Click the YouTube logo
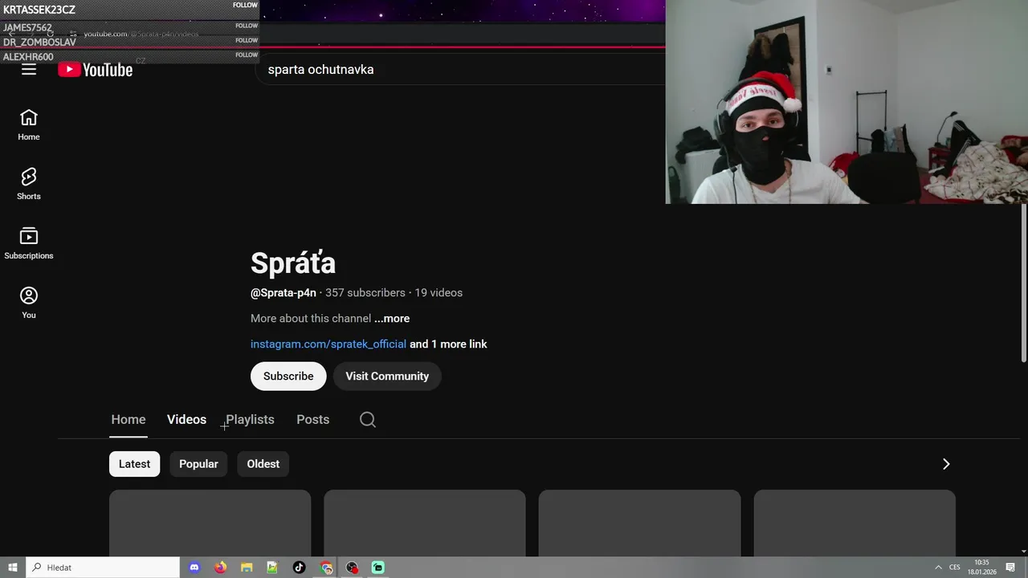The width and height of the screenshot is (1028, 578). click(x=95, y=70)
